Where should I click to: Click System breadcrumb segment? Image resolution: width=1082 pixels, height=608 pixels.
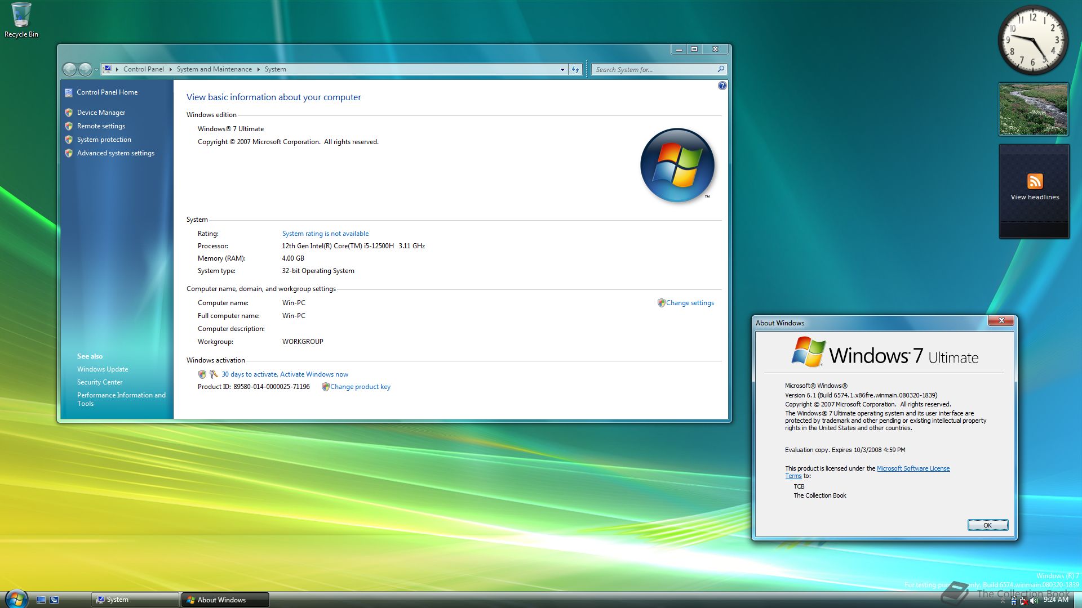pos(275,69)
